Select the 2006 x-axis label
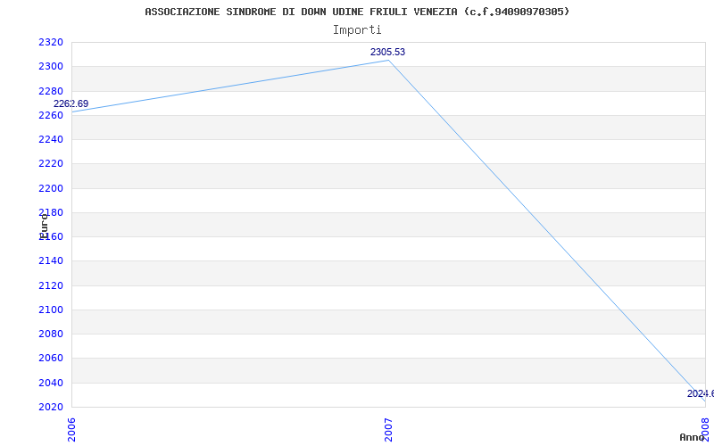Viewport: 714px width, 446px height. [72, 430]
